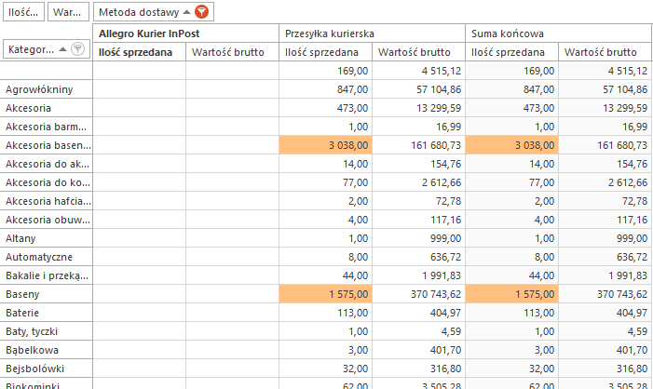Click the Ilość data field button
The height and width of the screenshot is (389, 653).
click(x=23, y=12)
